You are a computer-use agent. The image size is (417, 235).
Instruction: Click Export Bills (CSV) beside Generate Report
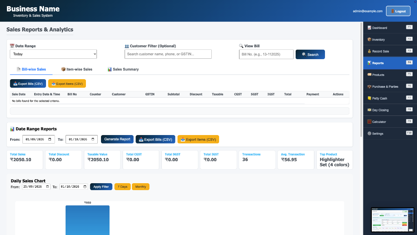(155, 140)
